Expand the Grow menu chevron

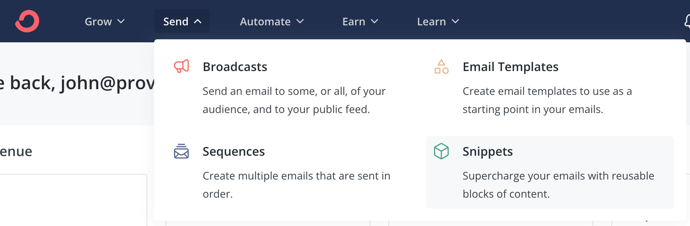(x=121, y=22)
